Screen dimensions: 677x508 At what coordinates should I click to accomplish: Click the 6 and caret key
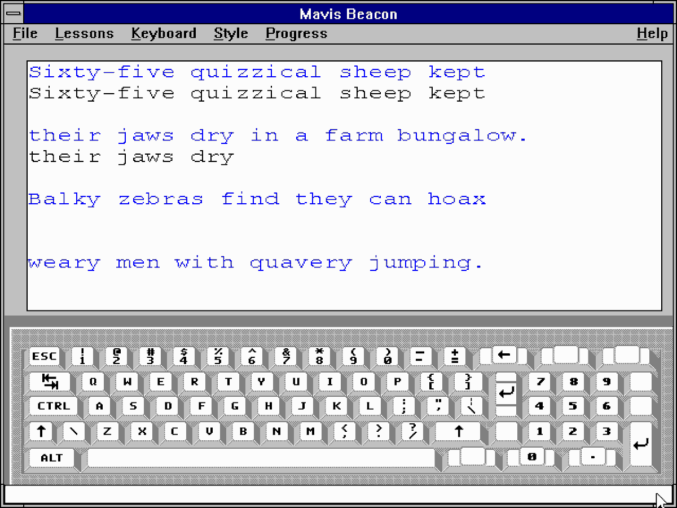[252, 356]
